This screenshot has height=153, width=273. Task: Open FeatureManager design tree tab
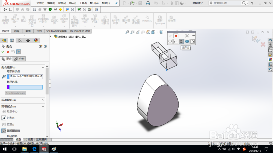4,41
